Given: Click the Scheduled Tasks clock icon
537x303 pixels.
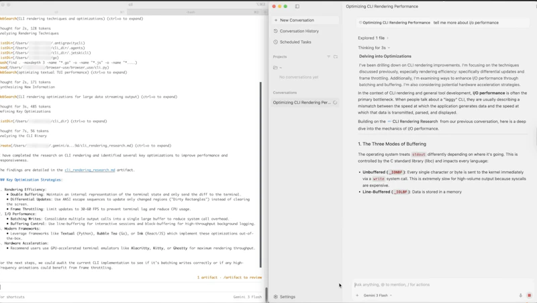Looking at the screenshot, I should tap(276, 42).
